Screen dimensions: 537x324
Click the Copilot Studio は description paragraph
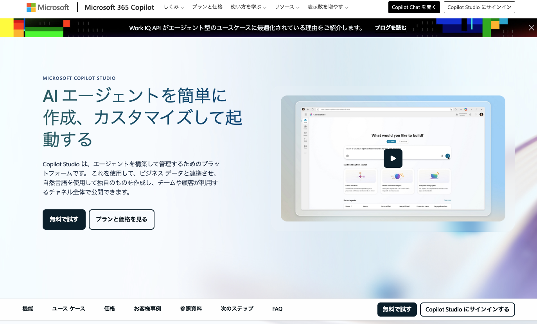(x=131, y=178)
